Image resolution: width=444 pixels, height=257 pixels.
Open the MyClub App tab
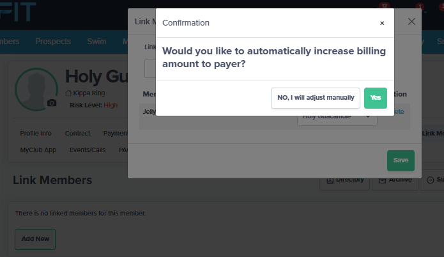[x=38, y=150]
